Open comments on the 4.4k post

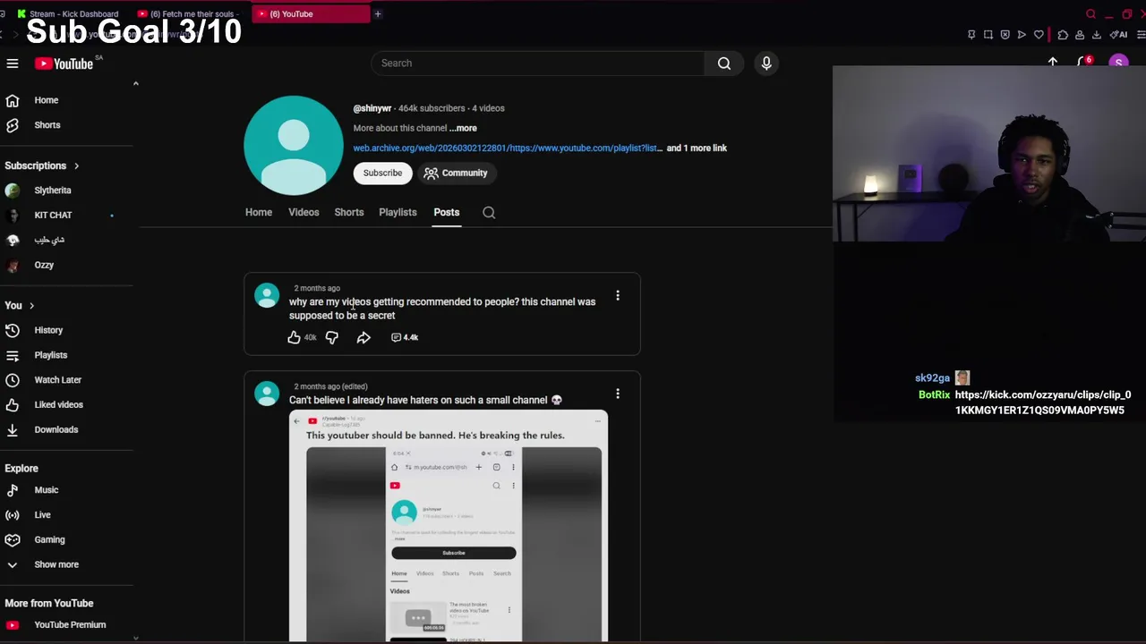(405, 337)
